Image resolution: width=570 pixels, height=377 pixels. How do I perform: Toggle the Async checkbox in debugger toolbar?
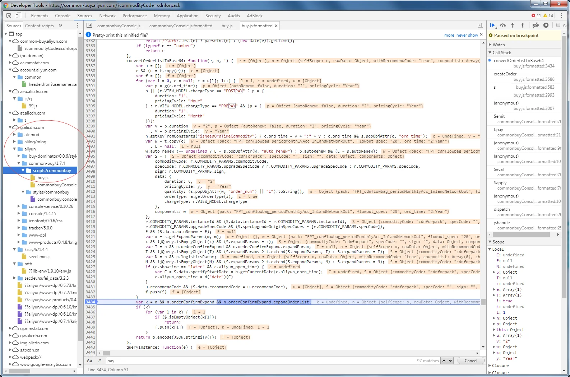pos(558,25)
